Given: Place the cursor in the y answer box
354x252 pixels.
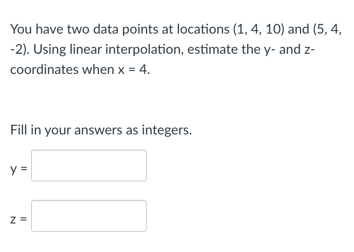Looking at the screenshot, I should (x=88, y=165).
